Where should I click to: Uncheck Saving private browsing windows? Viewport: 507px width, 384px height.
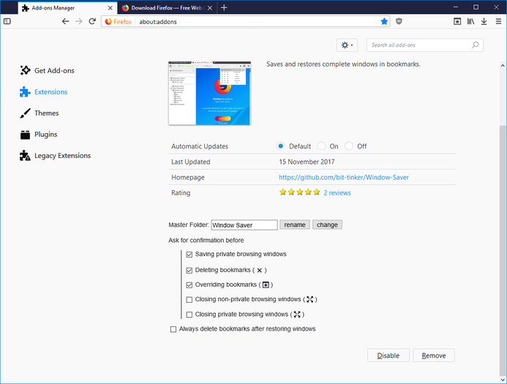click(189, 255)
